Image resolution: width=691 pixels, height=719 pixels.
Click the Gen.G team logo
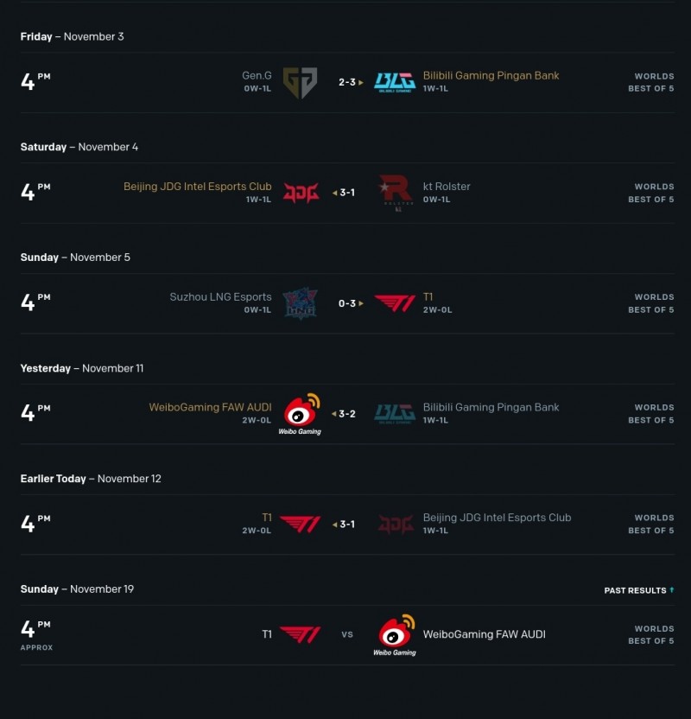pyautogui.click(x=300, y=82)
